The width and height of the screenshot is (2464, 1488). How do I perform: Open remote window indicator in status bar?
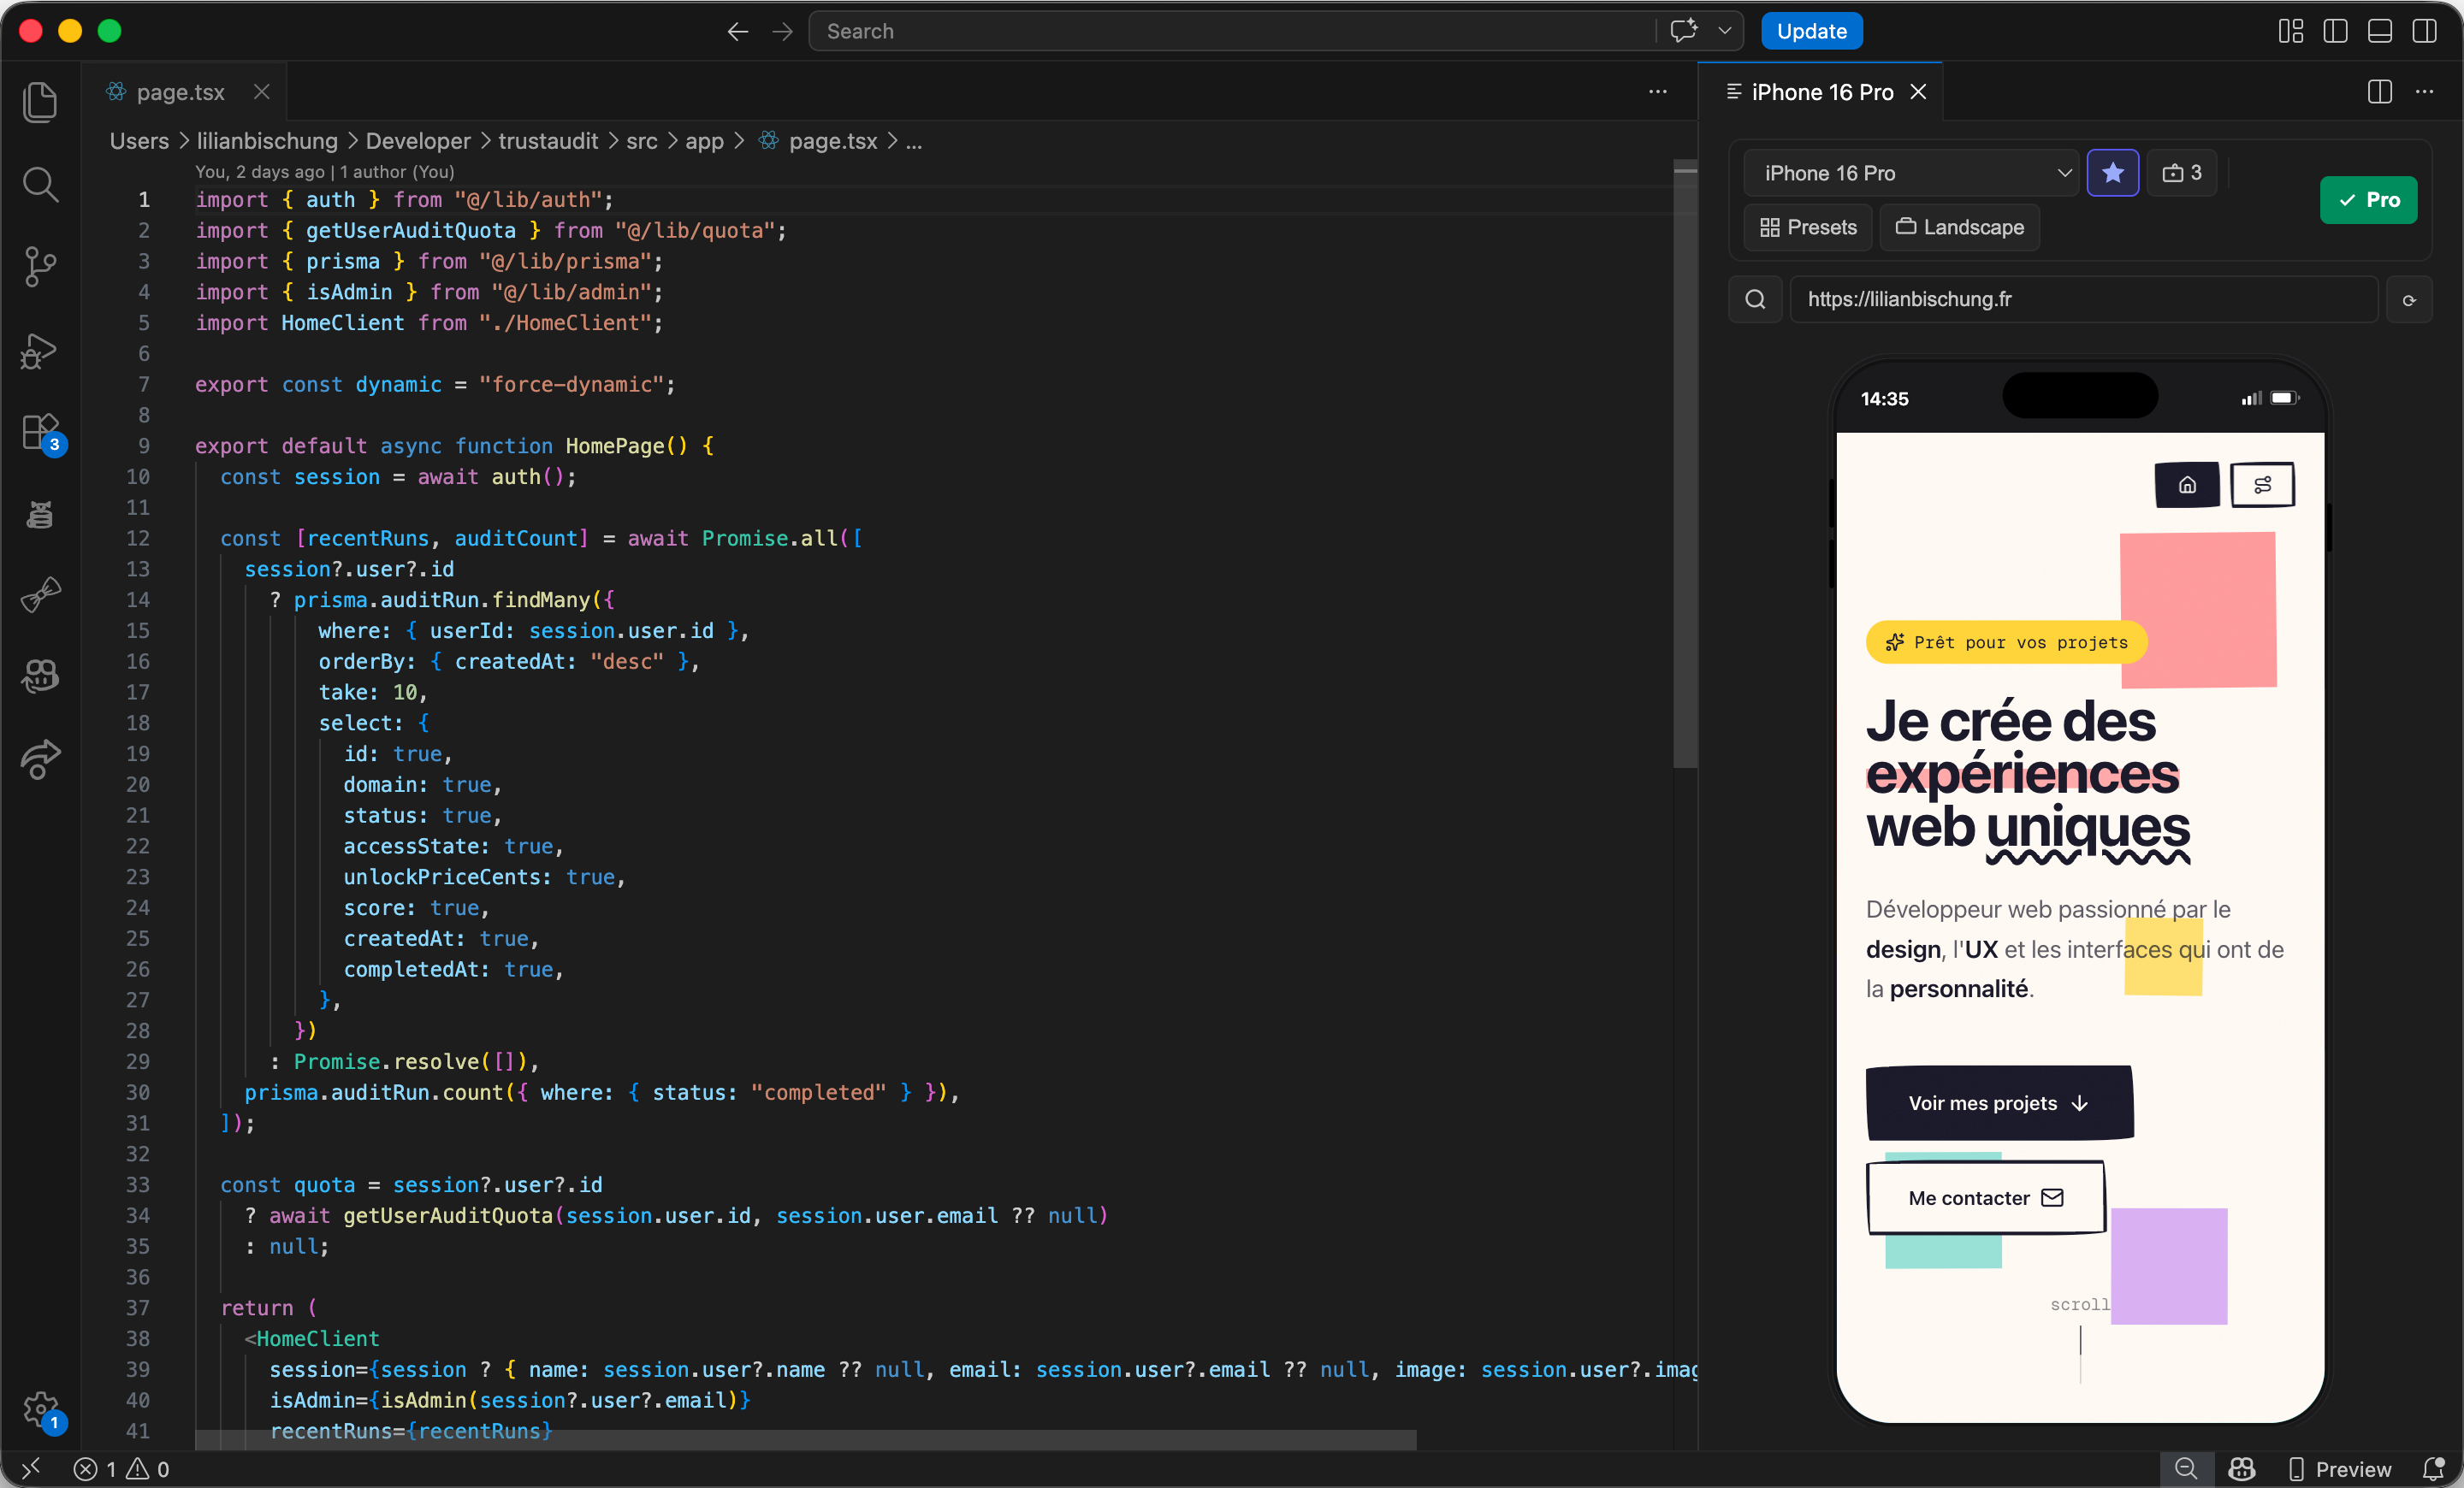(30, 1469)
